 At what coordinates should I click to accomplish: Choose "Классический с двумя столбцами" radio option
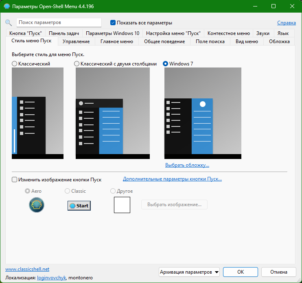coord(77,64)
